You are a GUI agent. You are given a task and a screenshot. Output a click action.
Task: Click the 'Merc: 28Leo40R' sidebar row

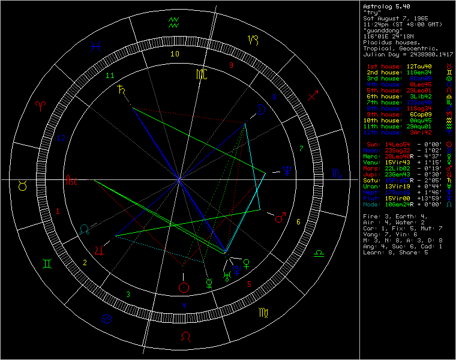pyautogui.click(x=408, y=157)
